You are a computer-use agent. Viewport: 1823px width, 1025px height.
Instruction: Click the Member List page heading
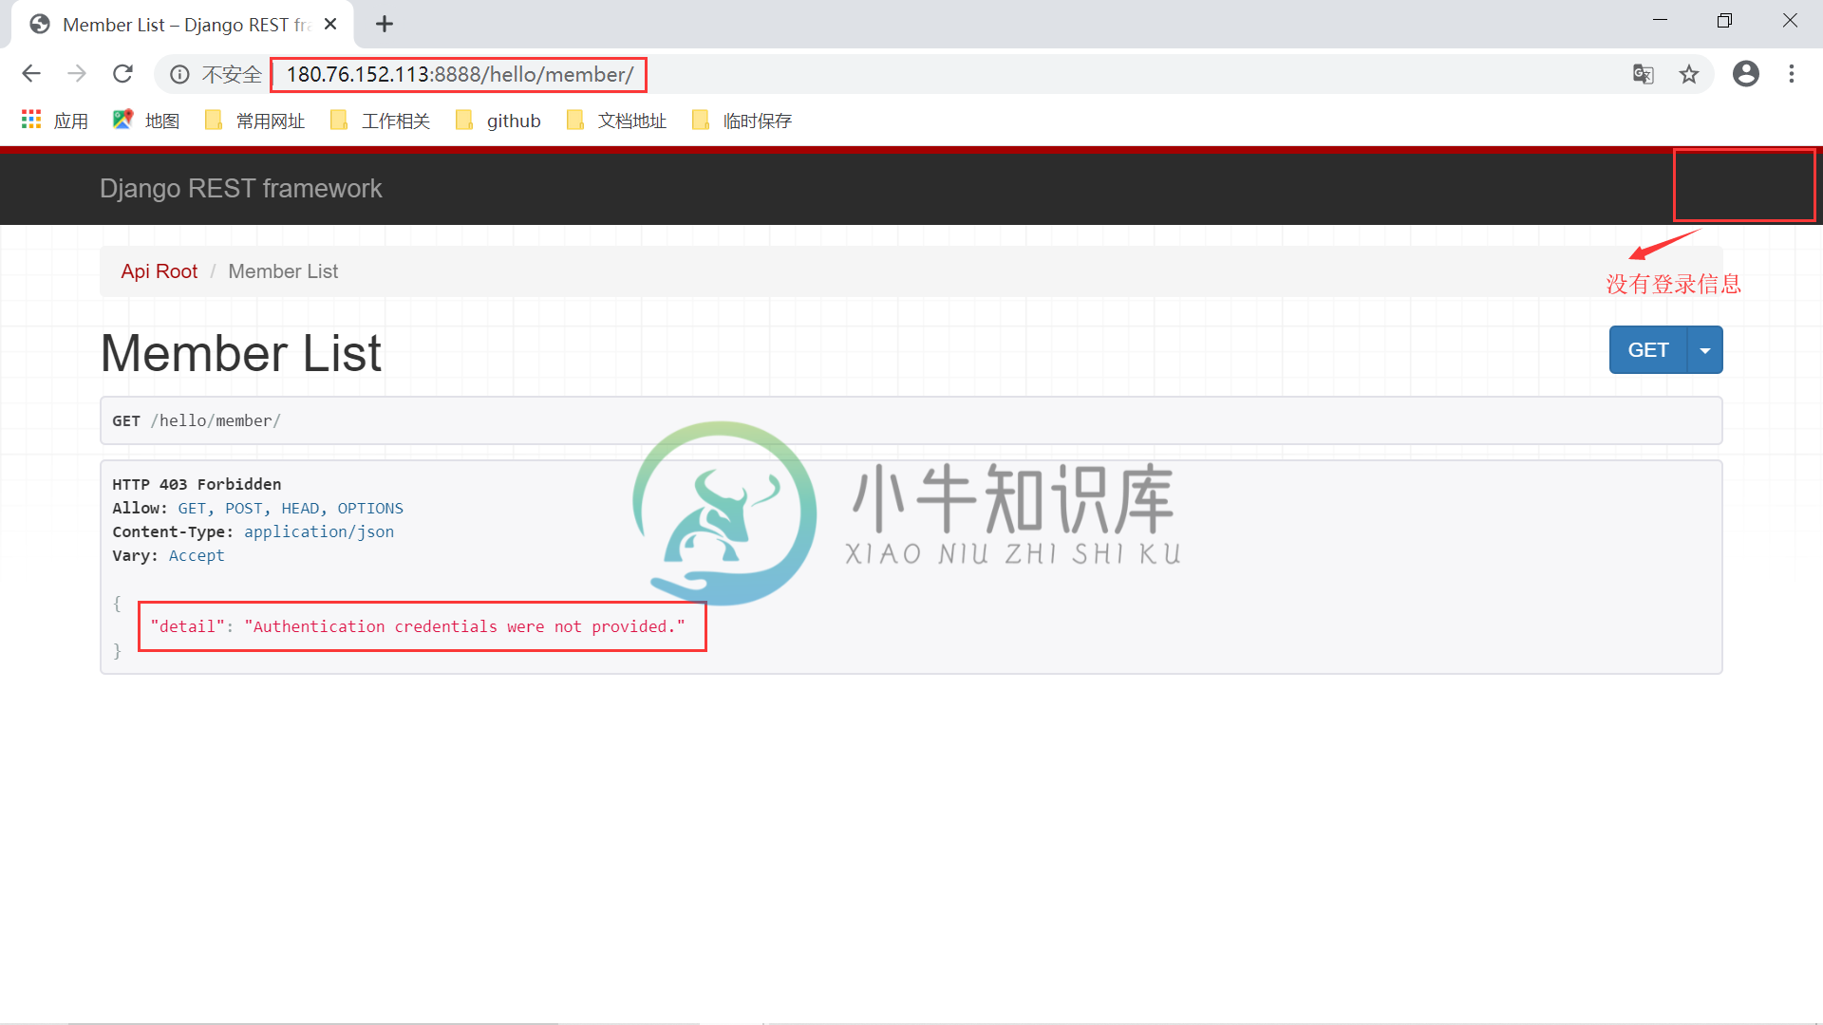click(240, 353)
